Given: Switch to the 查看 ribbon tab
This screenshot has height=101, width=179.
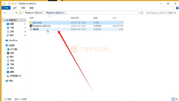Looking at the screenshot, I should [x=31, y=8].
